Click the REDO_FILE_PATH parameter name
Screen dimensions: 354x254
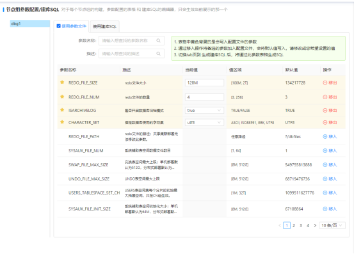click(84, 136)
